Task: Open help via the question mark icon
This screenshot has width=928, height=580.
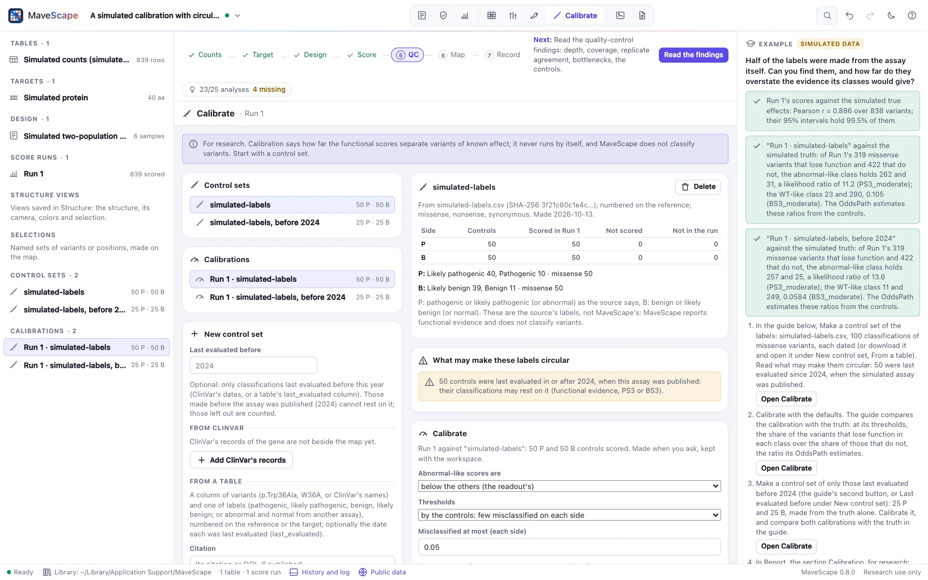Action: click(x=912, y=15)
